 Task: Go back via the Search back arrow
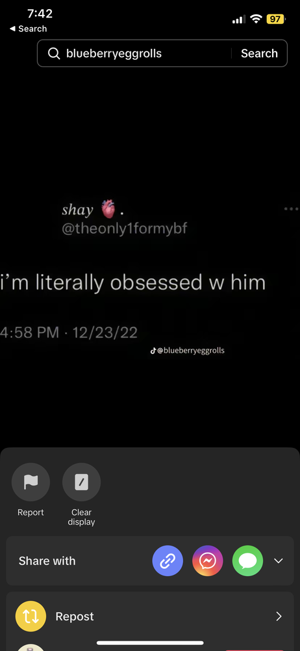[x=28, y=29]
